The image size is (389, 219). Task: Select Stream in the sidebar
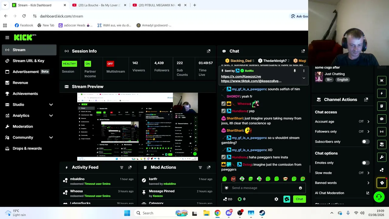tap(29, 50)
